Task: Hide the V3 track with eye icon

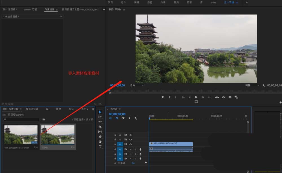Action: pos(131,135)
